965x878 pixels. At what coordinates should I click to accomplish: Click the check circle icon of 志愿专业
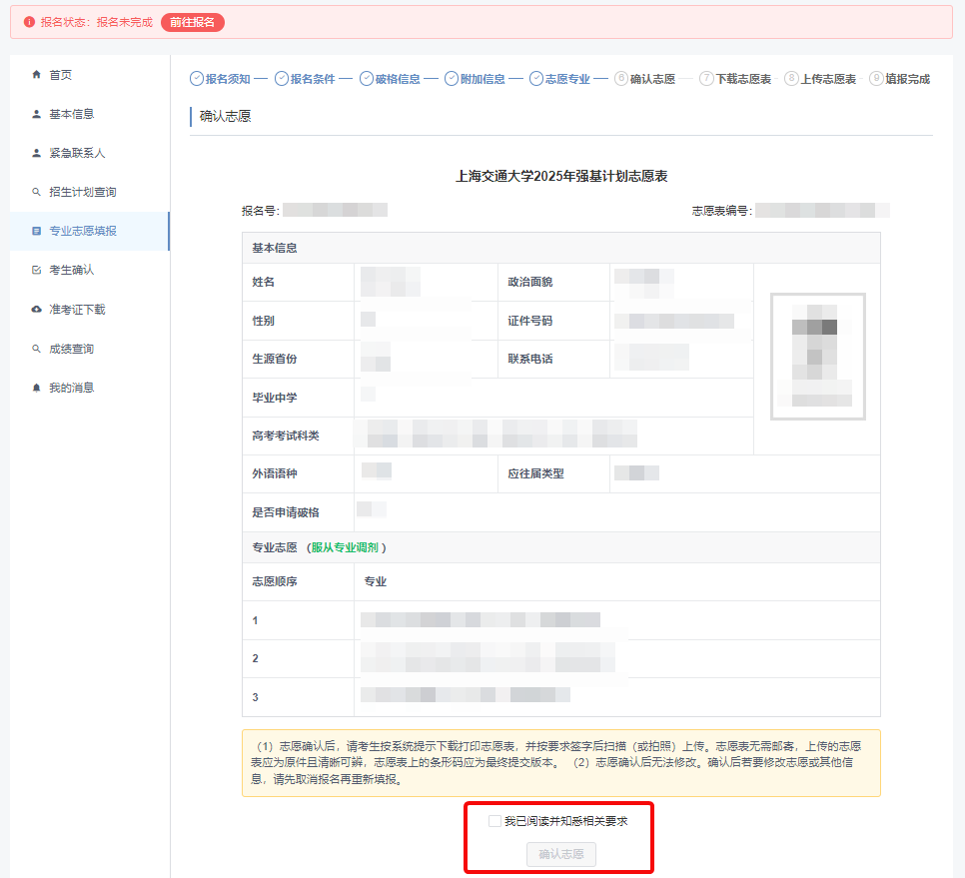point(536,79)
